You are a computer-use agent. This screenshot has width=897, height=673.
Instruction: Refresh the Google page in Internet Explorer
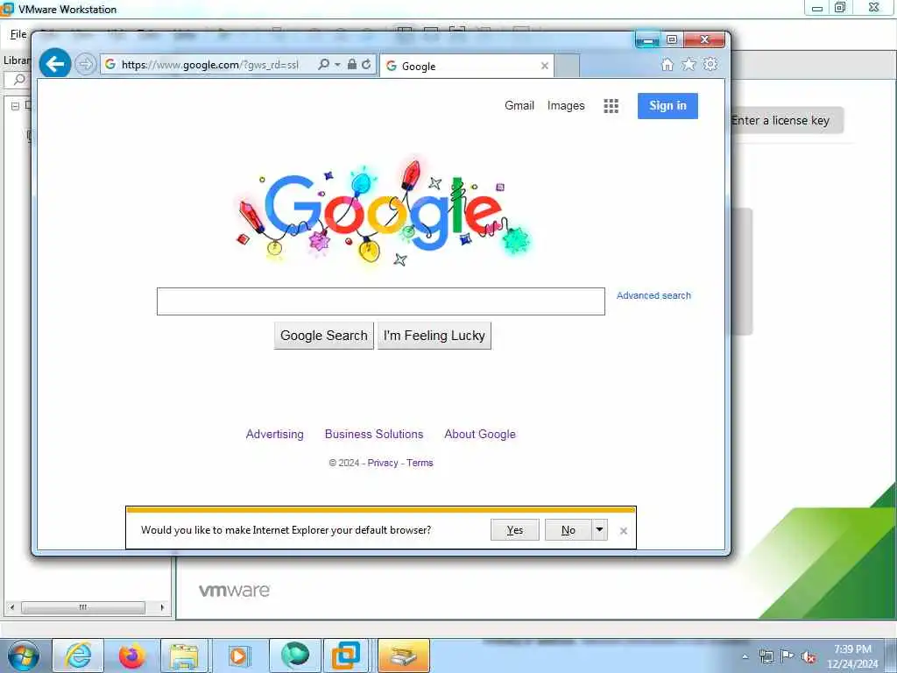pos(366,64)
